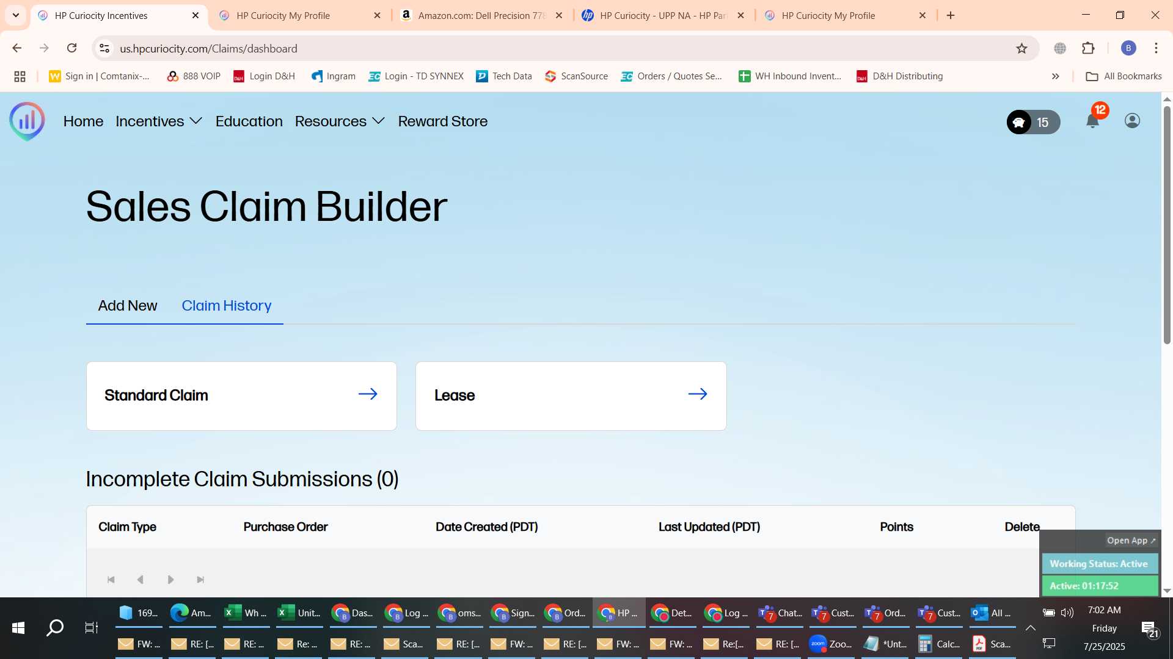Open the notifications bell with 12 alerts
The height and width of the screenshot is (659, 1173).
pyautogui.click(x=1093, y=121)
